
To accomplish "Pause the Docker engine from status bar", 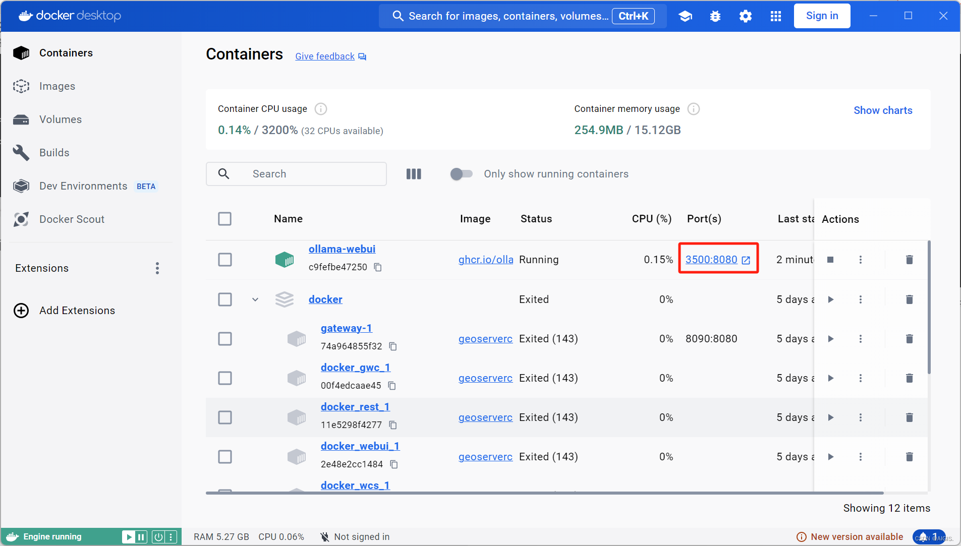I will coord(141,537).
